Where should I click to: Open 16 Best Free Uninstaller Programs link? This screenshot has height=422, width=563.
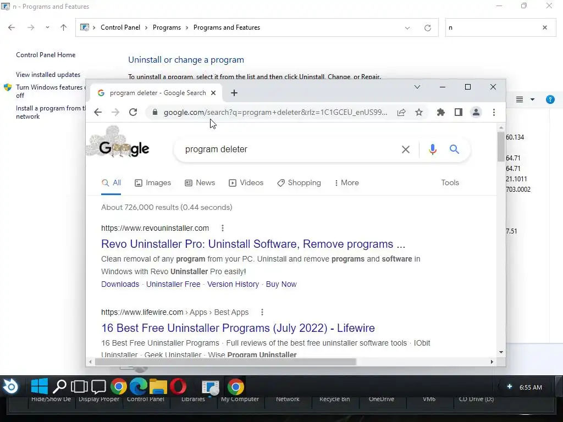[x=238, y=328]
